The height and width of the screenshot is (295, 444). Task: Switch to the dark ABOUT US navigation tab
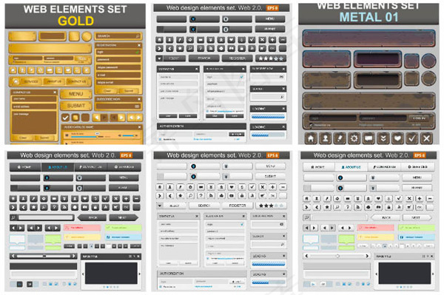pos(58,167)
